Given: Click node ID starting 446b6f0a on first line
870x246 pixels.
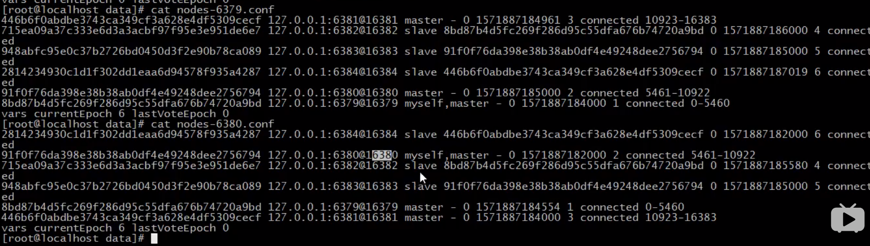Looking at the screenshot, I should [x=131, y=20].
